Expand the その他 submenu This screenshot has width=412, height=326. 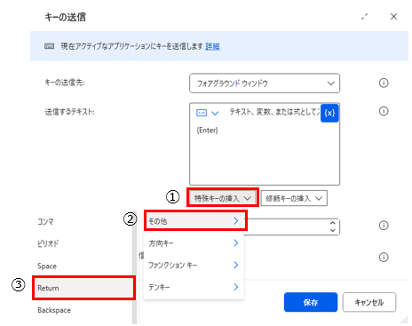pyautogui.click(x=194, y=221)
